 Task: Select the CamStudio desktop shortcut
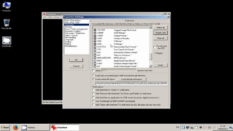coord(7,42)
